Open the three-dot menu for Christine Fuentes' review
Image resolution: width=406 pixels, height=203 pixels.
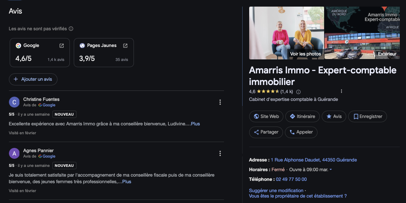coord(220,102)
